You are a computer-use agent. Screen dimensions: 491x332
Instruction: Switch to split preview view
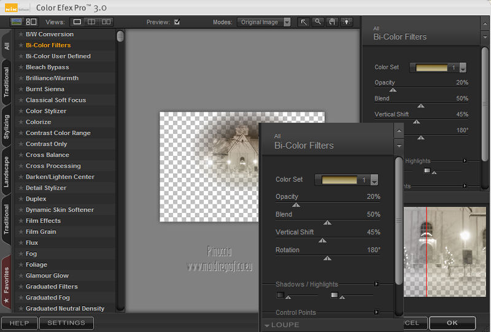92,22
